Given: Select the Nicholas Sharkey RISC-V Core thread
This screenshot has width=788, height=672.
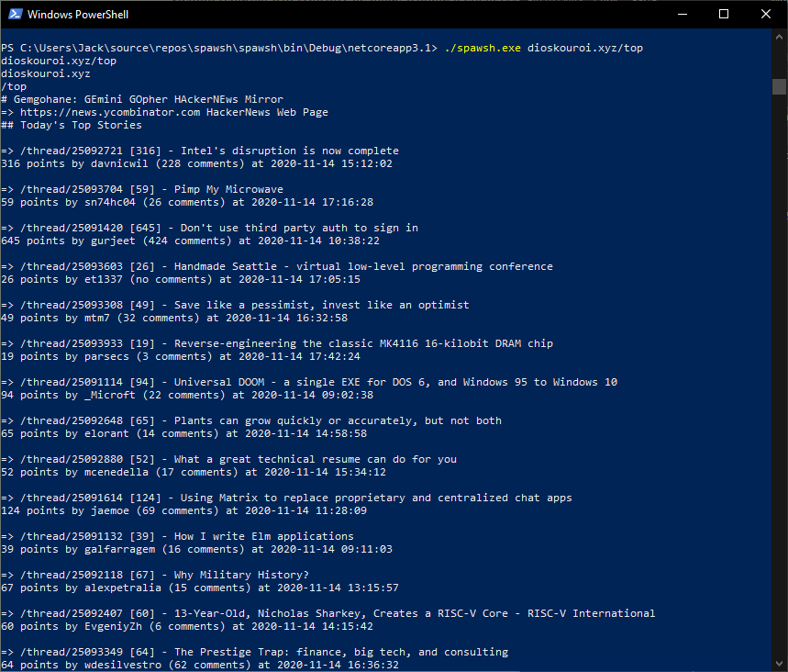Looking at the screenshot, I should [x=328, y=613].
